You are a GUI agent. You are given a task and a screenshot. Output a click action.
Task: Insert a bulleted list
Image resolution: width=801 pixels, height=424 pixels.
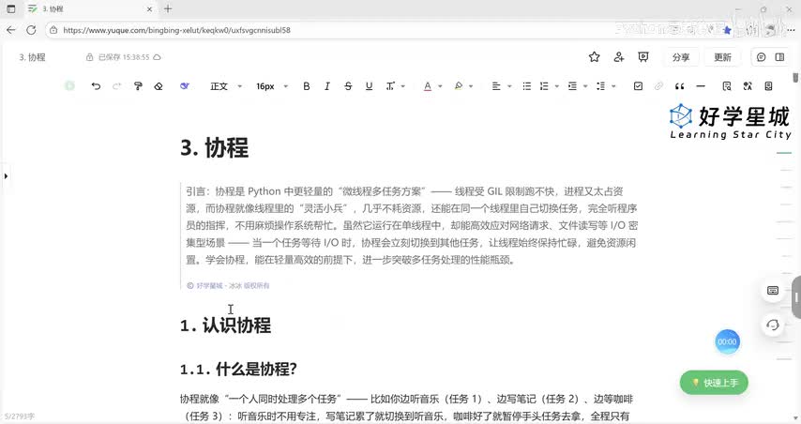[x=527, y=86]
